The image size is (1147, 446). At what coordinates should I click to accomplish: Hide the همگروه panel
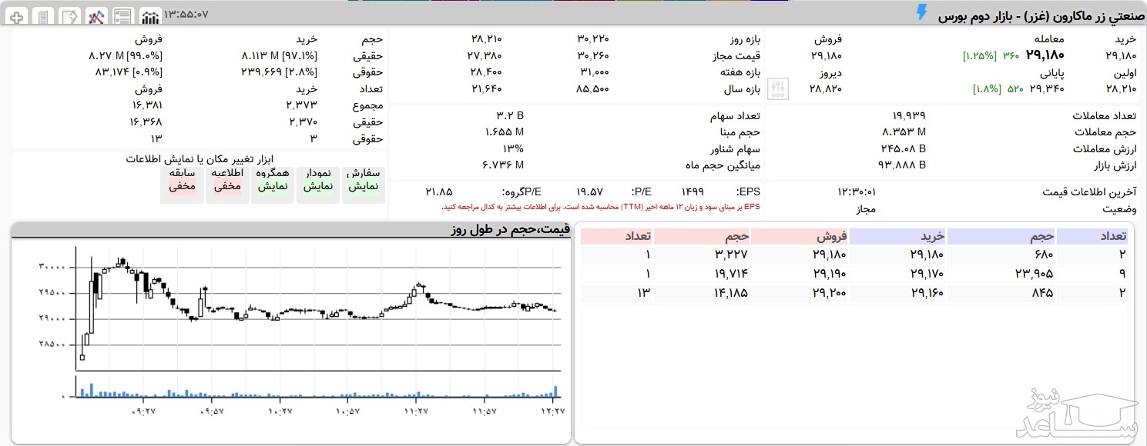pyautogui.click(x=273, y=181)
